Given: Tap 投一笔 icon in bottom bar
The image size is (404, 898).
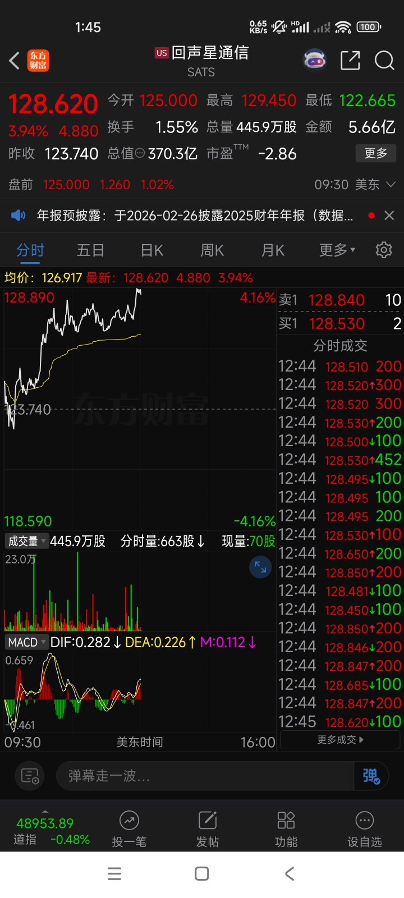Looking at the screenshot, I should coord(129,821).
